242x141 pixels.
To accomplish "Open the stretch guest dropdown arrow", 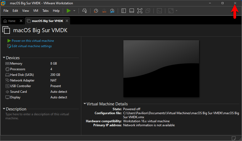I will [x=177, y=11].
